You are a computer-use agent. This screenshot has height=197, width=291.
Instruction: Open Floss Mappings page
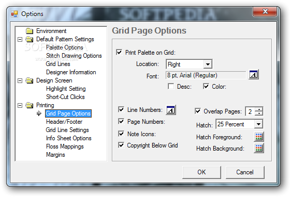[x=65, y=146]
